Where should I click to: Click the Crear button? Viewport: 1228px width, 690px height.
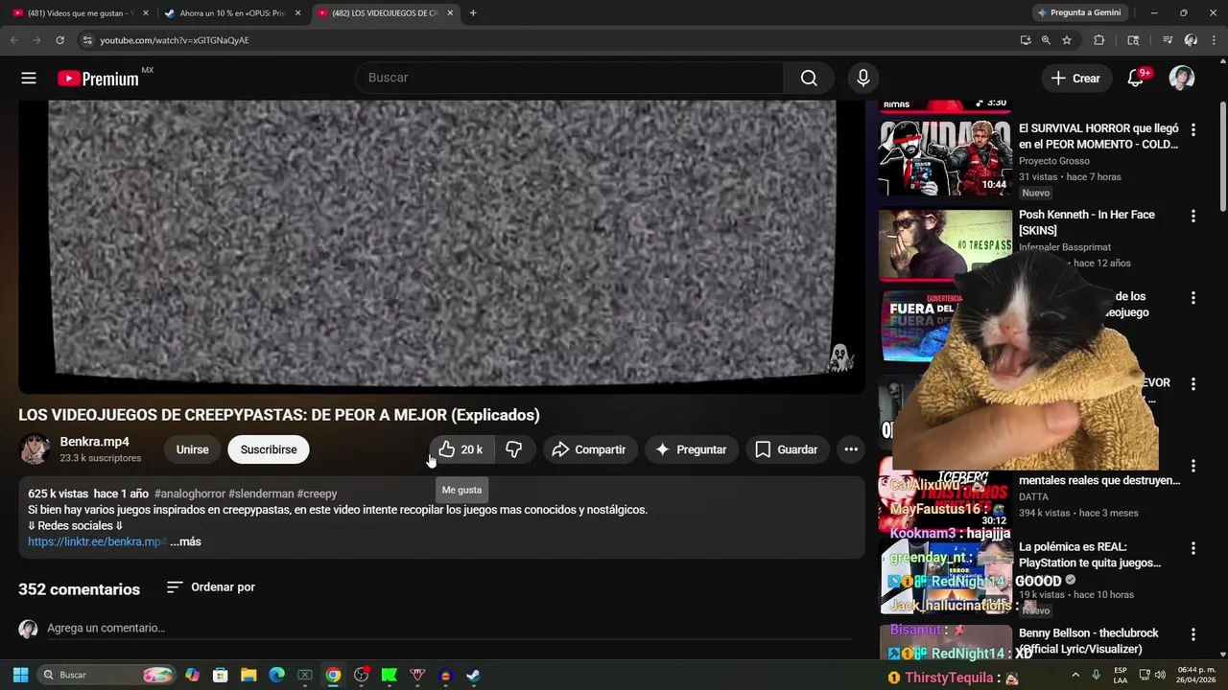coord(1075,79)
